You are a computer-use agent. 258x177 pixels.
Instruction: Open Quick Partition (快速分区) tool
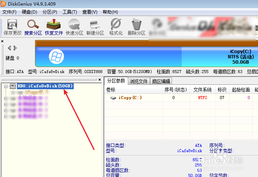tap(74, 27)
